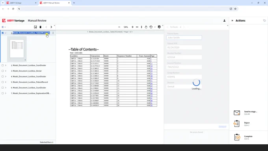Click the ABBYY Vantage logo
Image resolution: width=268 pixels, height=151 pixels.
click(x=13, y=21)
